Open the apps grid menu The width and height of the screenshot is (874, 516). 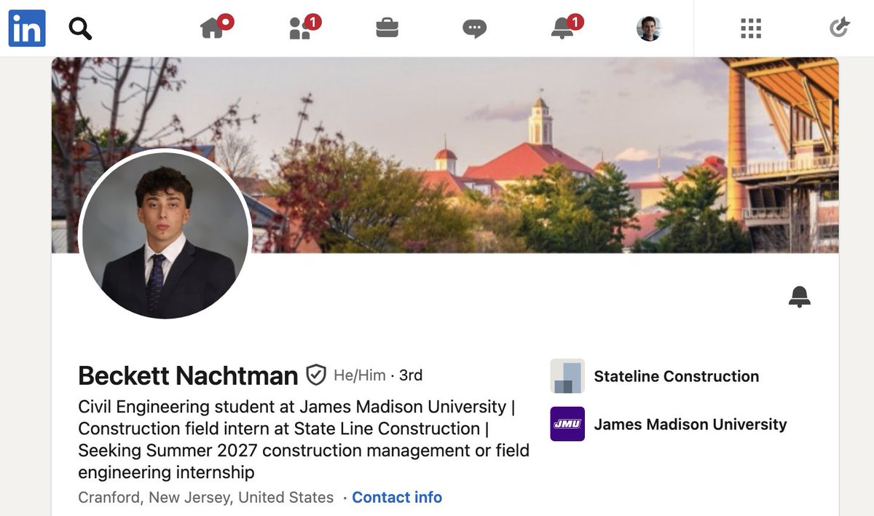[x=751, y=28]
